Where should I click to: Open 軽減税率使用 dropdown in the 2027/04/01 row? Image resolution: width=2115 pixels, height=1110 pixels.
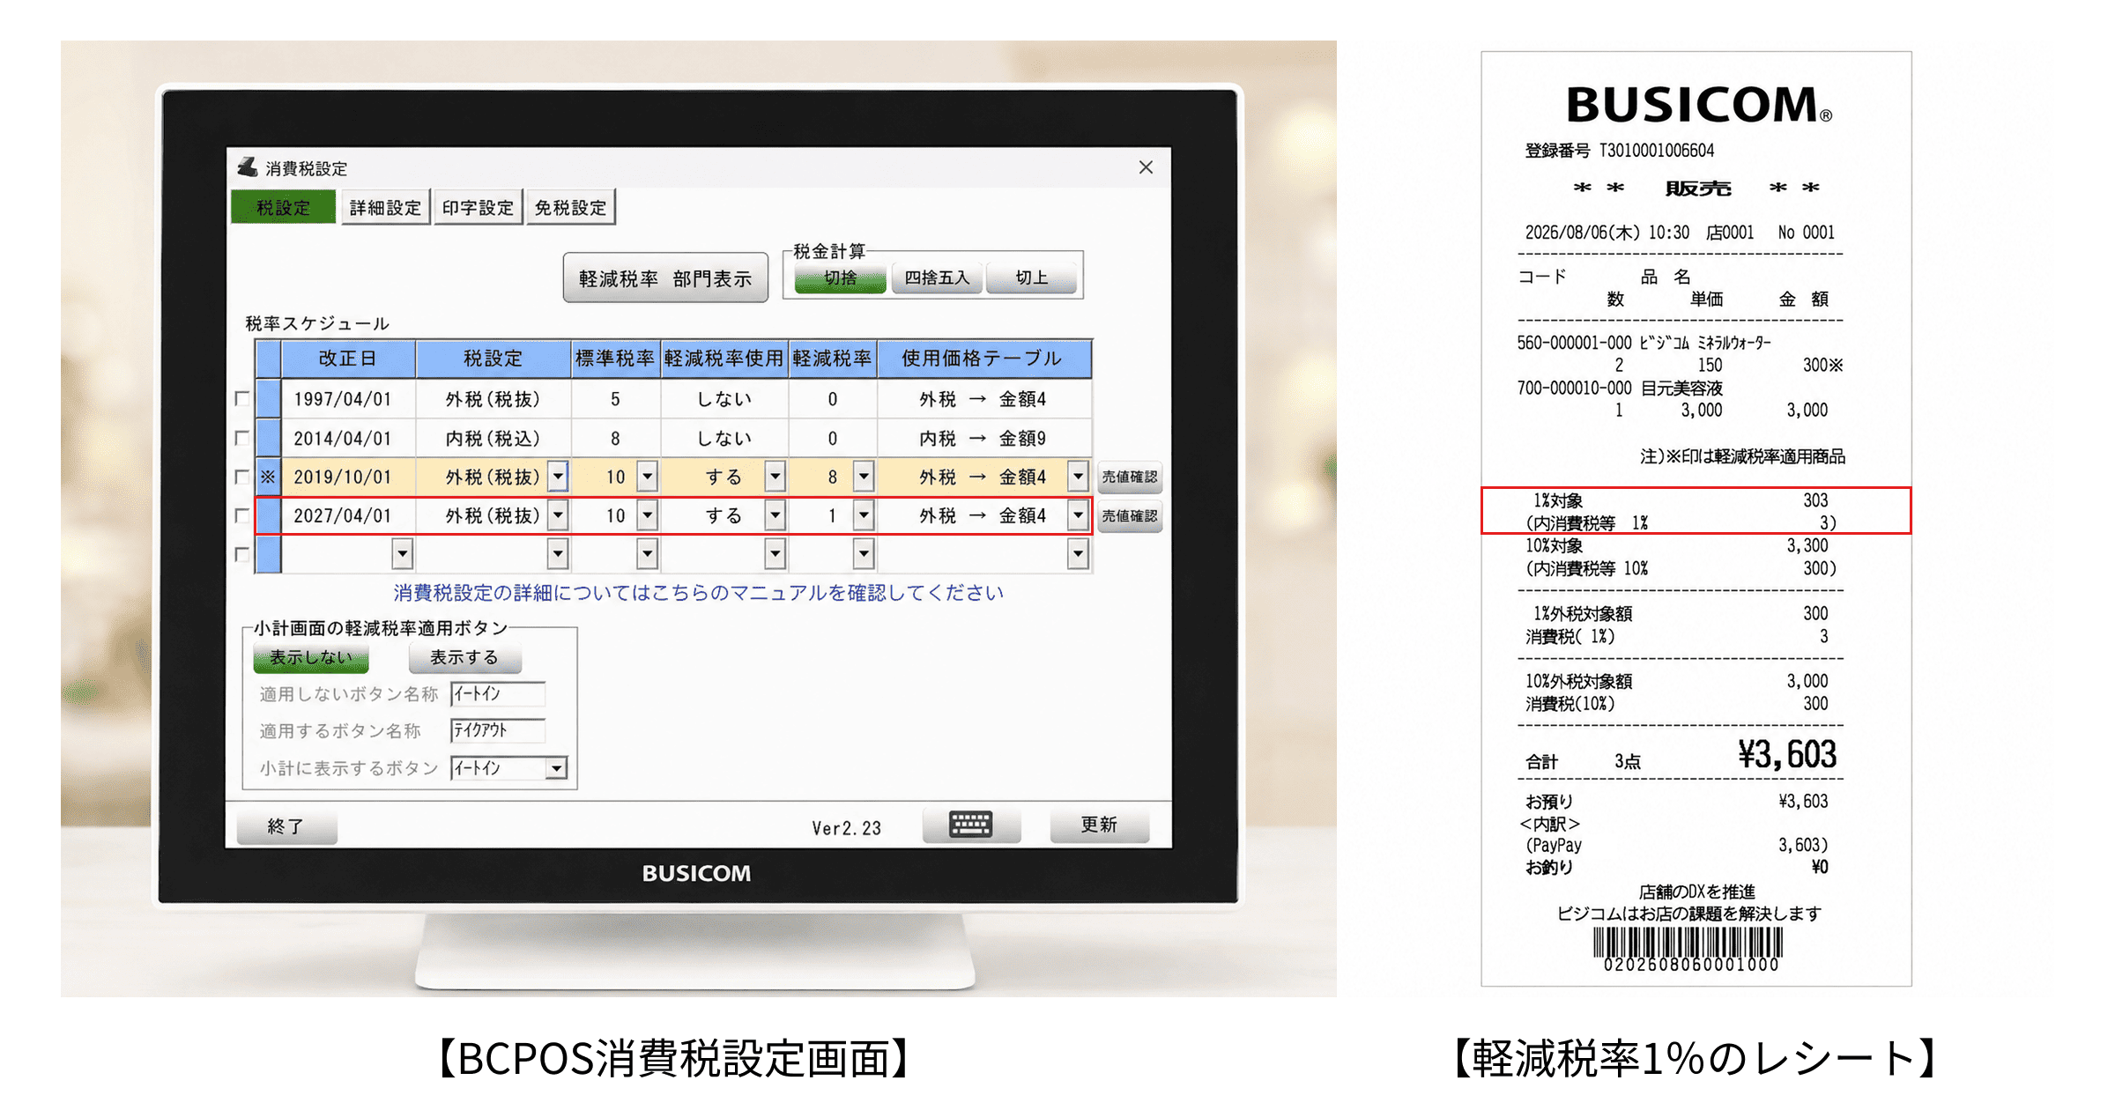(775, 515)
